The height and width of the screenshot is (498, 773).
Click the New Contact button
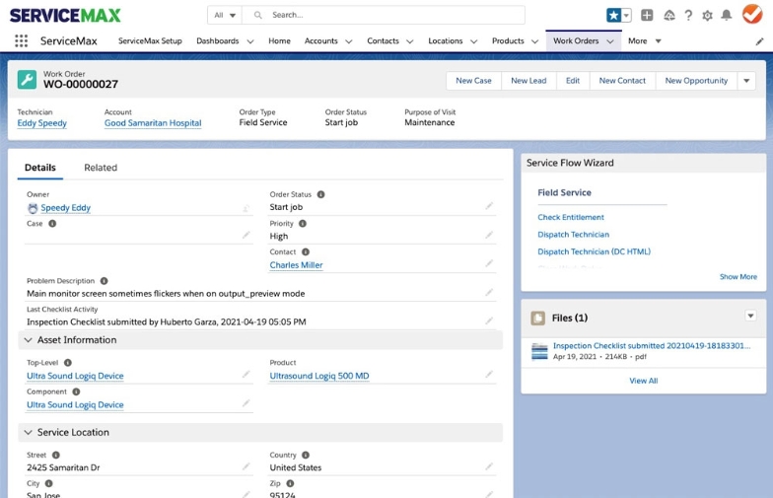coord(622,81)
